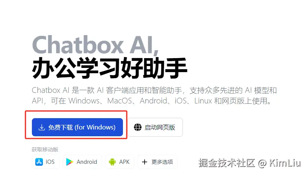Launch the web version with 启动网页版

point(155,127)
